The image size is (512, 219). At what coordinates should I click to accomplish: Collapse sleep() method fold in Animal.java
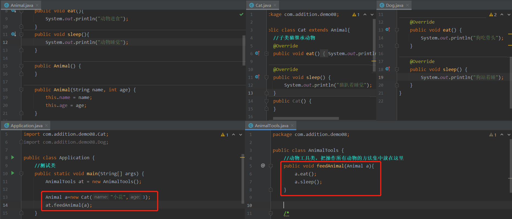21,35
